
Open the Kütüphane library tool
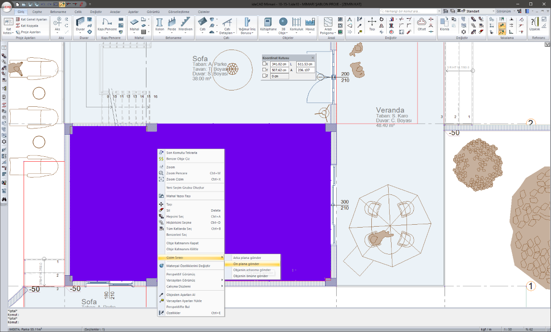268,24
